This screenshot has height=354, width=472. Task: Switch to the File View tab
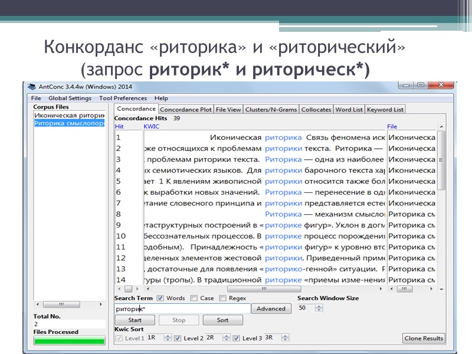click(228, 110)
